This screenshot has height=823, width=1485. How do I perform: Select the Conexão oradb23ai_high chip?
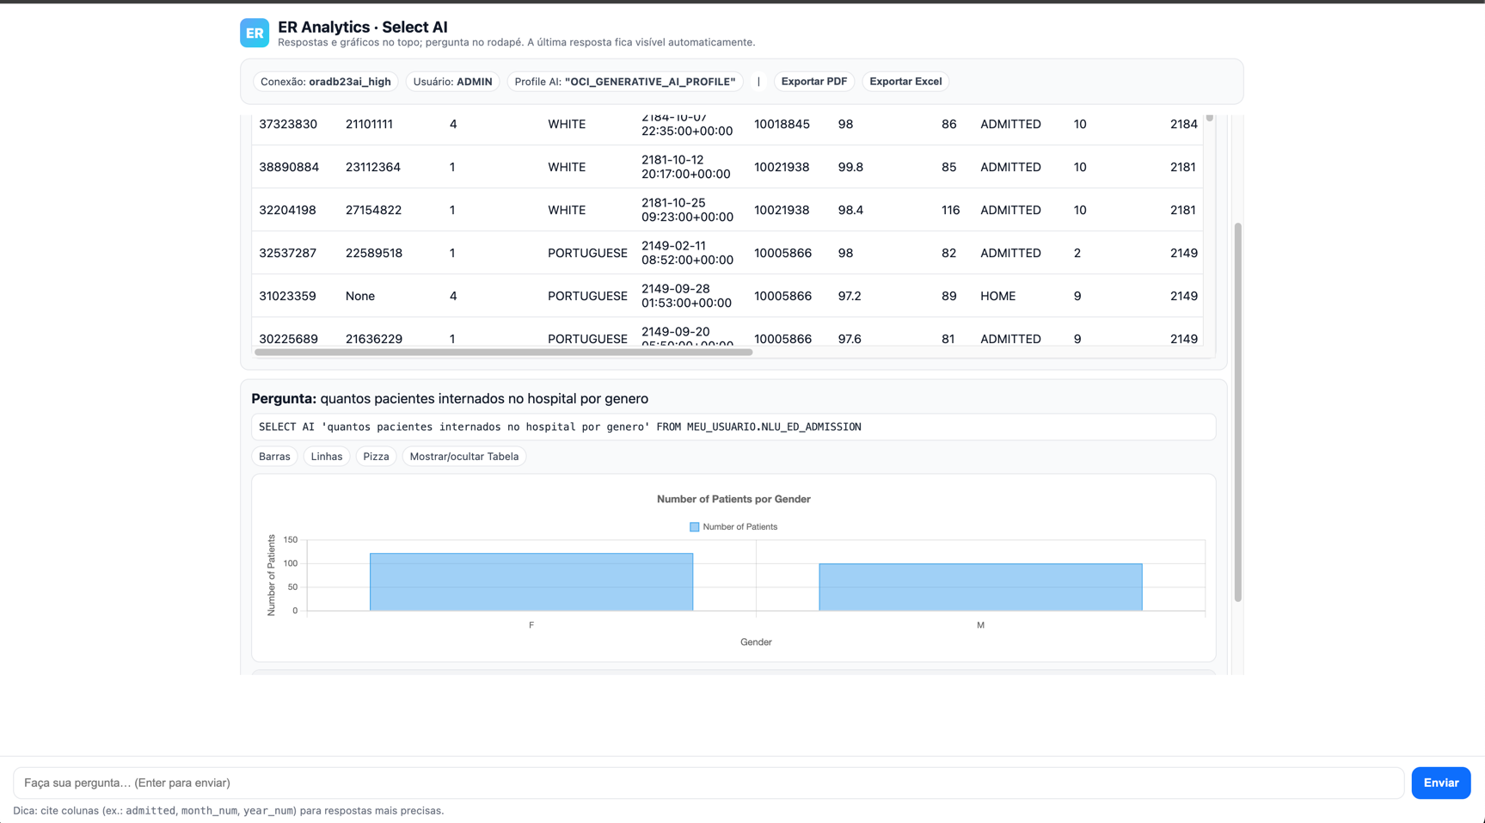point(325,82)
